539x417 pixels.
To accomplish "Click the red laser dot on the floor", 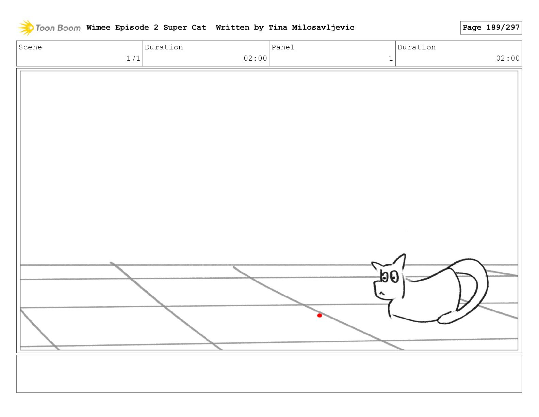I will [320, 315].
